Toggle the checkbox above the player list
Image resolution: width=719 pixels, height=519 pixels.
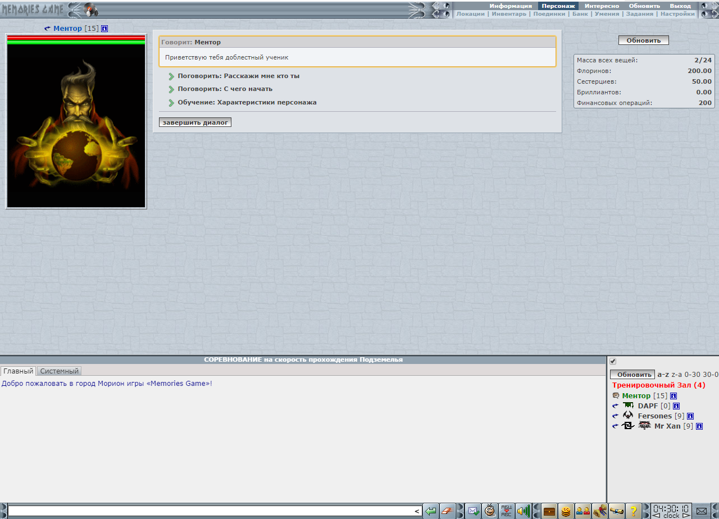tap(613, 361)
